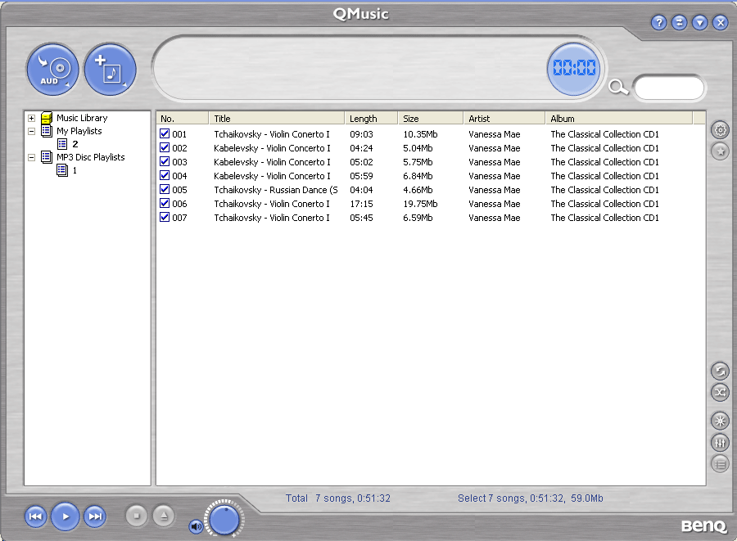Click the add music file button
The width and height of the screenshot is (737, 541).
tap(110, 70)
